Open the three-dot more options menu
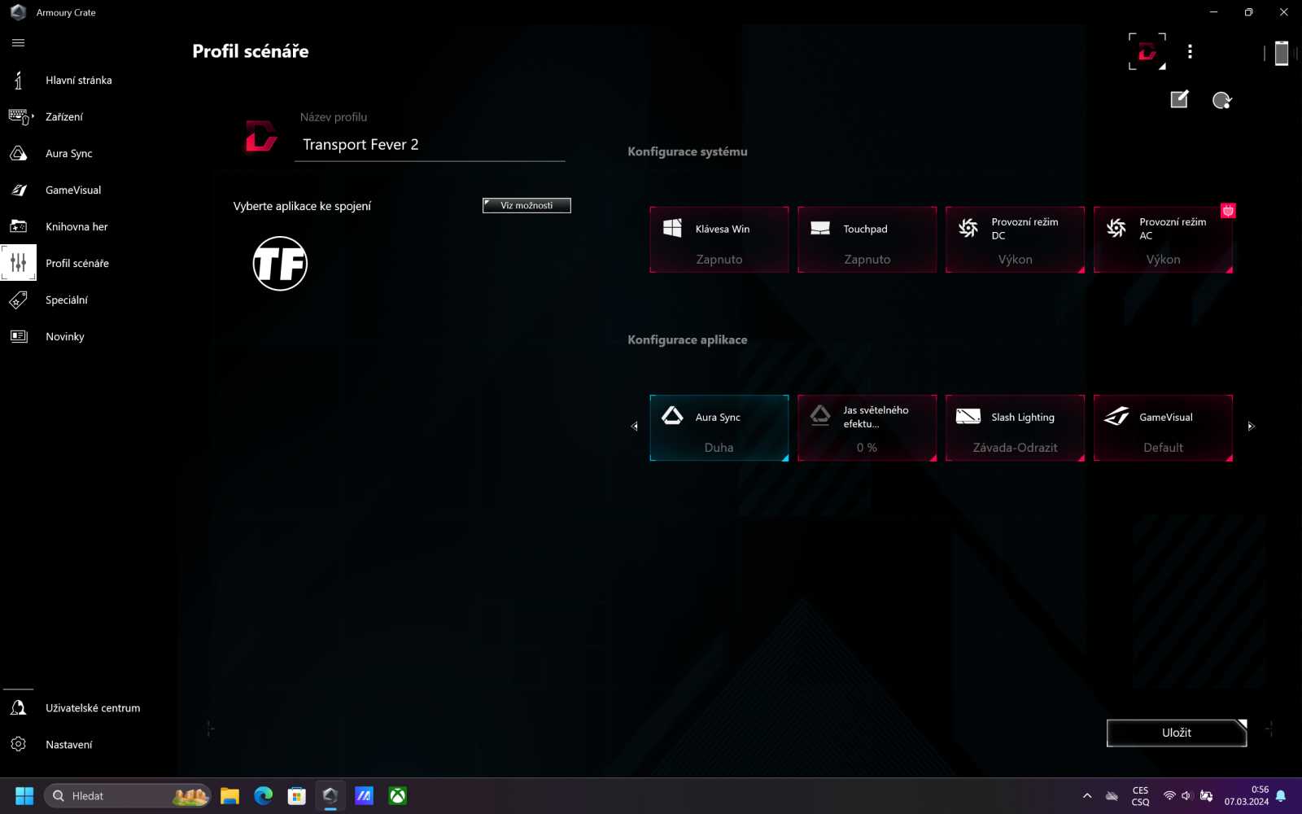This screenshot has height=814, width=1302. pos(1190,51)
